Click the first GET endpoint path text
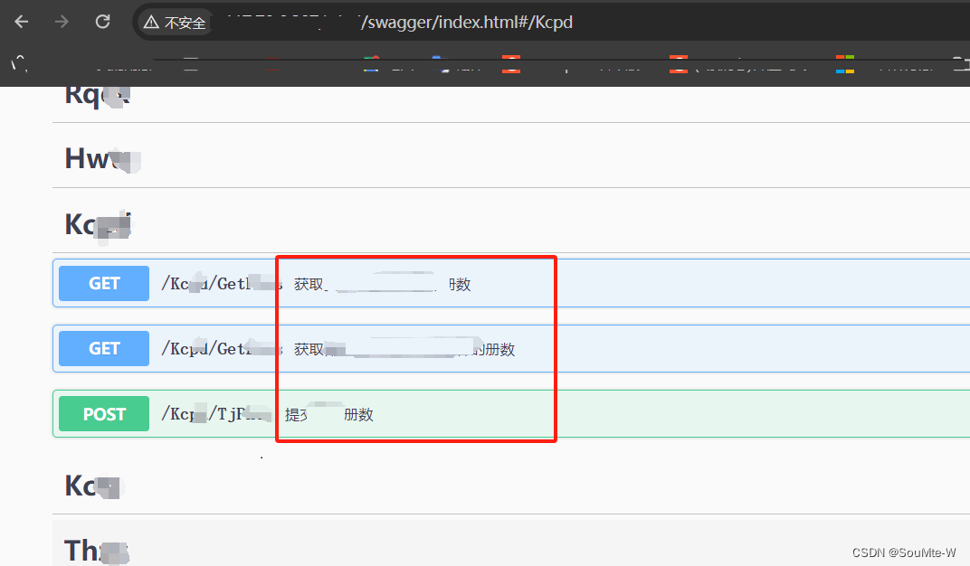The height and width of the screenshot is (566, 970). tap(222, 284)
